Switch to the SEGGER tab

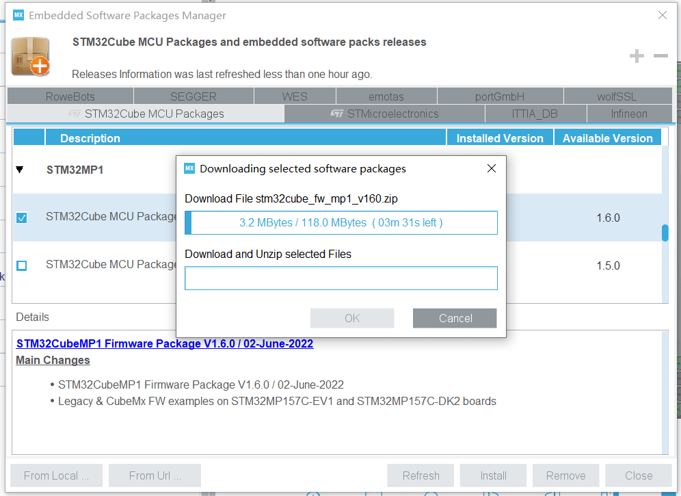click(x=193, y=96)
